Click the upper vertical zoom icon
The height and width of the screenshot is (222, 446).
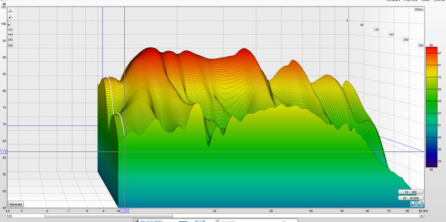click(11, 11)
